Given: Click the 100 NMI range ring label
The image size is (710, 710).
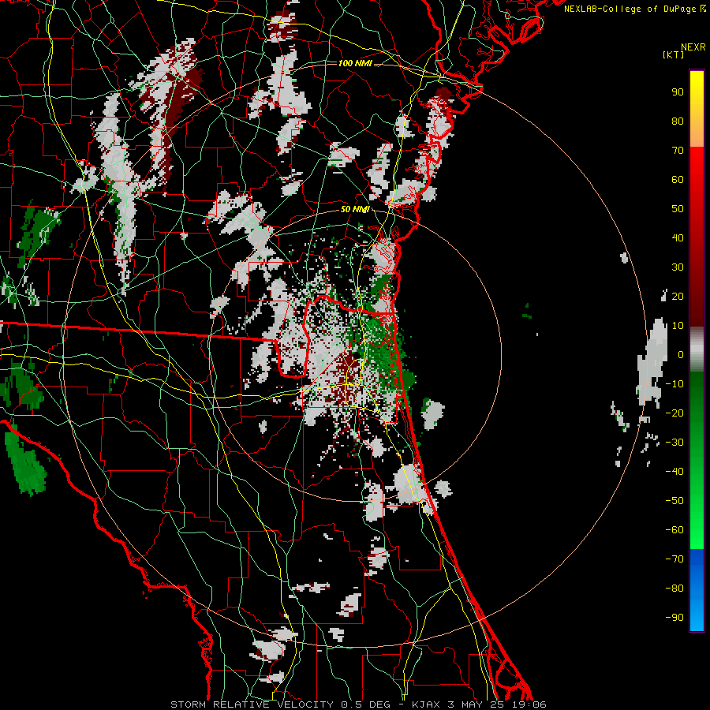Looking at the screenshot, I should pos(355,63).
